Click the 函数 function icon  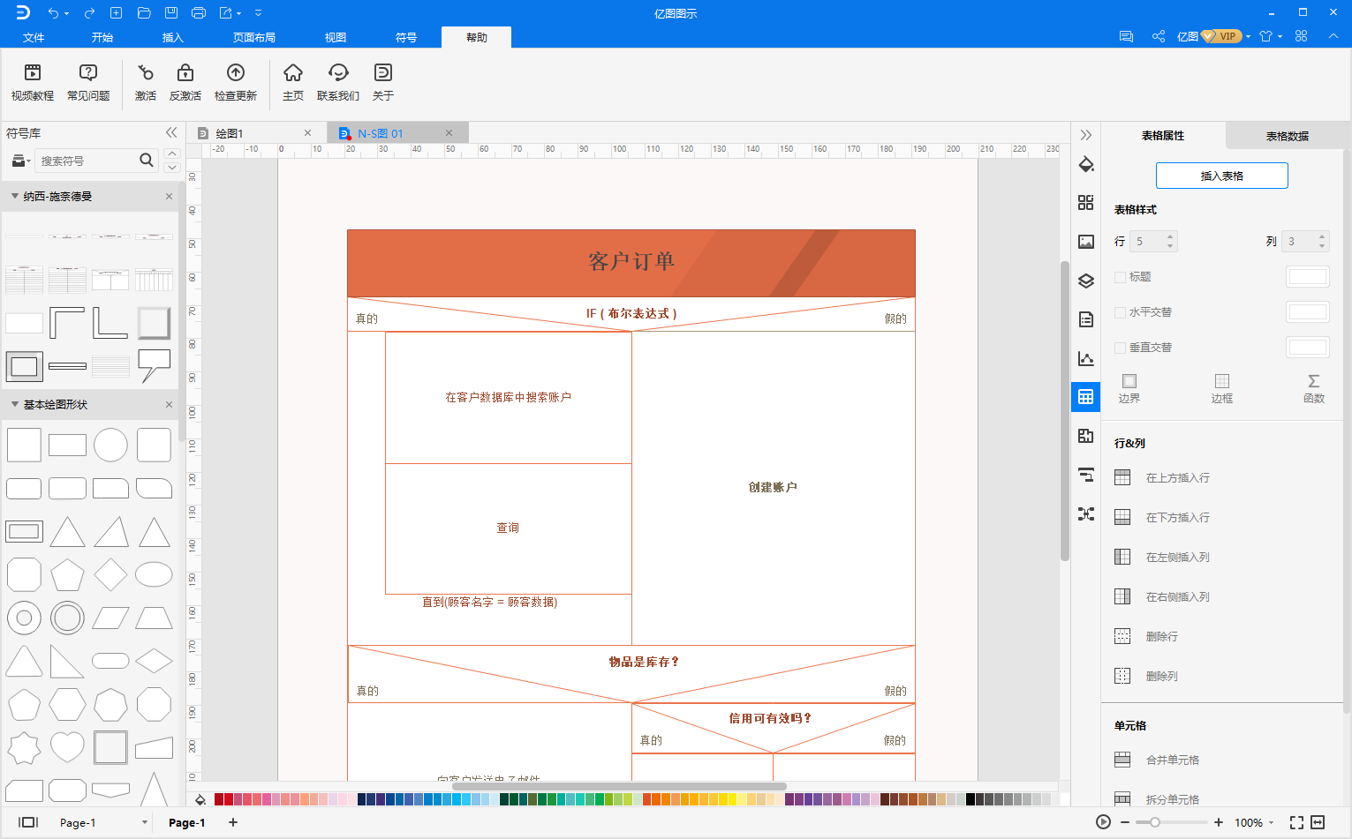click(x=1314, y=388)
